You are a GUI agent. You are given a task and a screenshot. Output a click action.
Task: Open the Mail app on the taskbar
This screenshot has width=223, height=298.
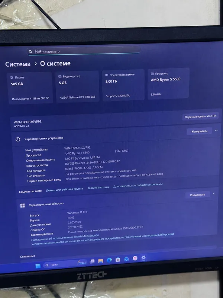pos(126,259)
